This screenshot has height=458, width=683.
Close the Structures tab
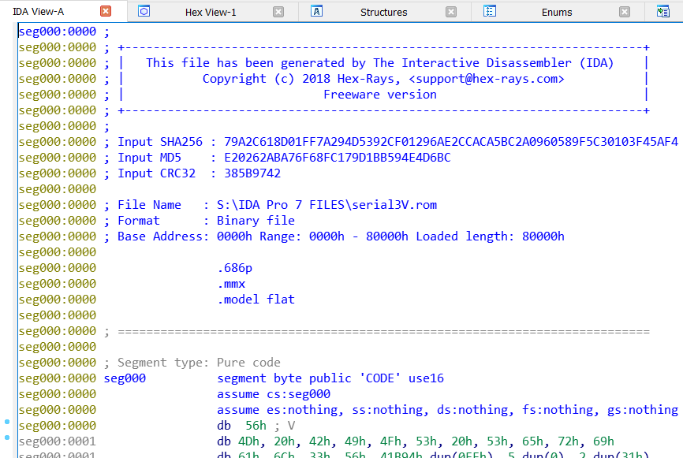451,12
